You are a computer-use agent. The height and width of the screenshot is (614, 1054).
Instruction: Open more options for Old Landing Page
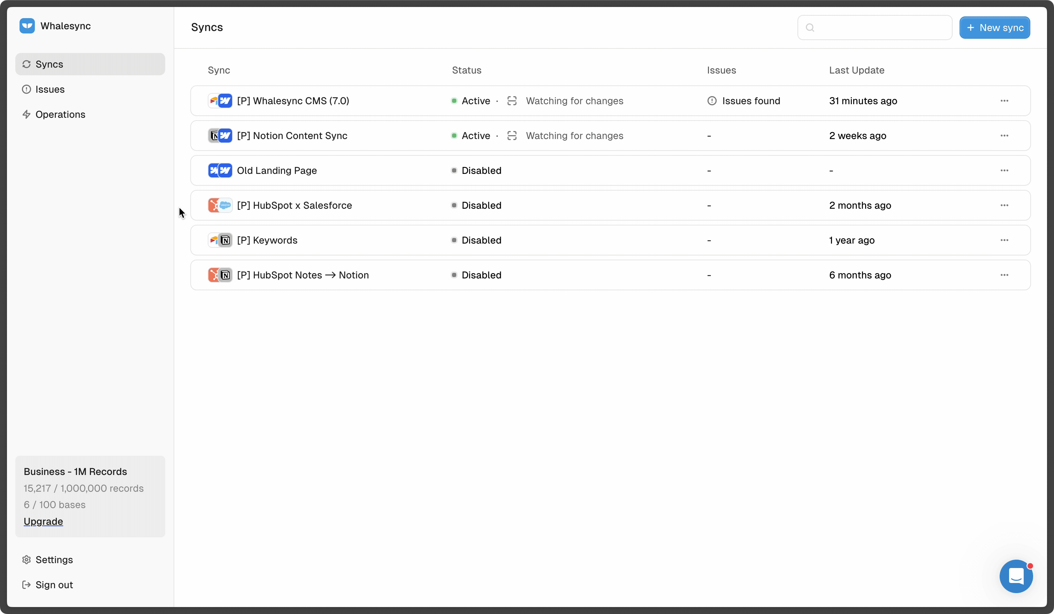pos(1004,171)
